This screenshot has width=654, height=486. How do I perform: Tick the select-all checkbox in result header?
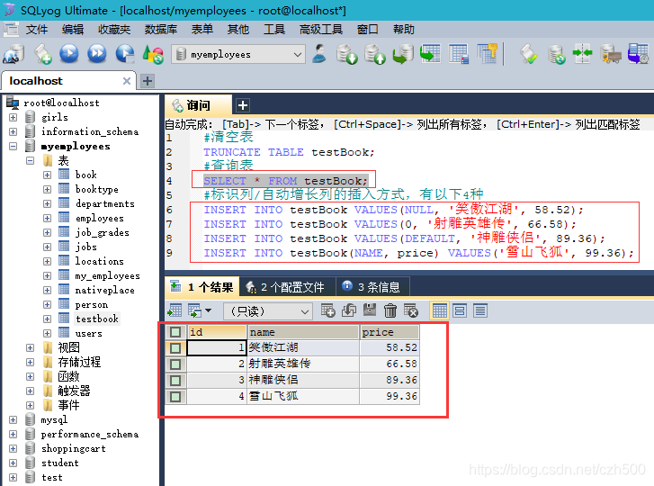175,332
